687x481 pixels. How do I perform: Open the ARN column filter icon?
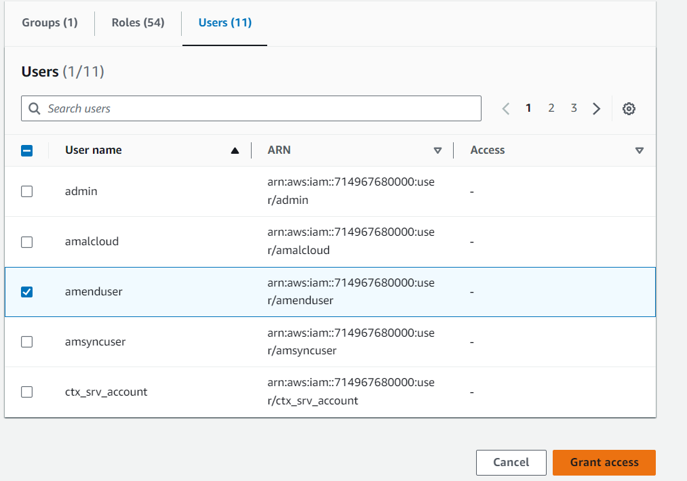pyautogui.click(x=438, y=150)
